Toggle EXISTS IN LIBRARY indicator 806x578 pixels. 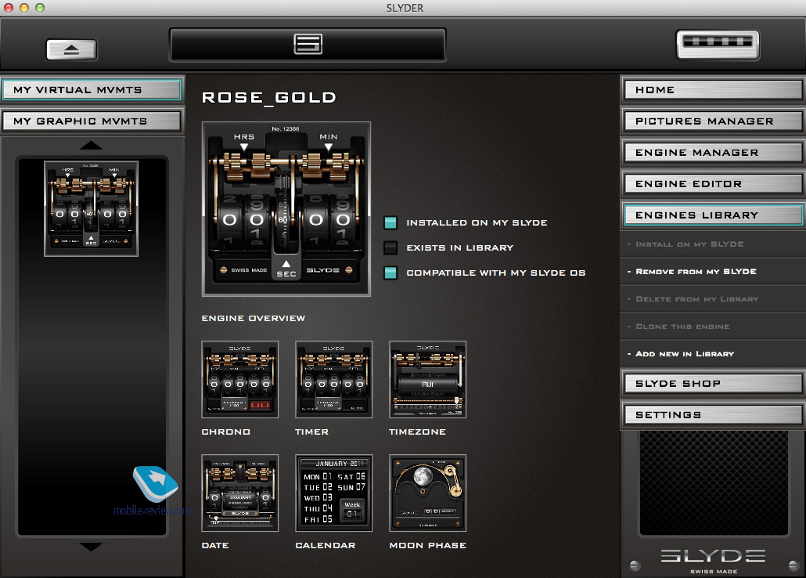coord(390,247)
